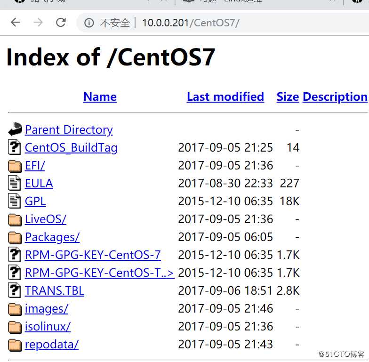
Task: Click the 14 size value for CentOS_BuildTag
Action: (293, 148)
